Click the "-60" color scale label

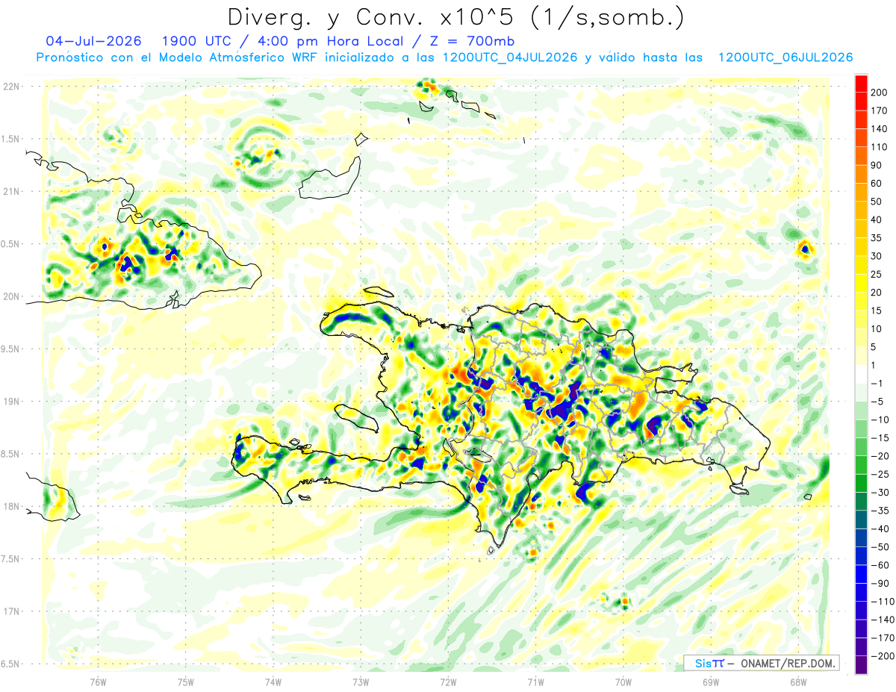pyautogui.click(x=880, y=565)
